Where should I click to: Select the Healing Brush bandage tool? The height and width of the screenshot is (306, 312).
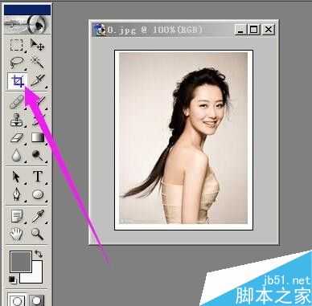[x=17, y=103]
